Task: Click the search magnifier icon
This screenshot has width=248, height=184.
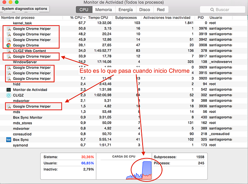Action: (x=212, y=10)
